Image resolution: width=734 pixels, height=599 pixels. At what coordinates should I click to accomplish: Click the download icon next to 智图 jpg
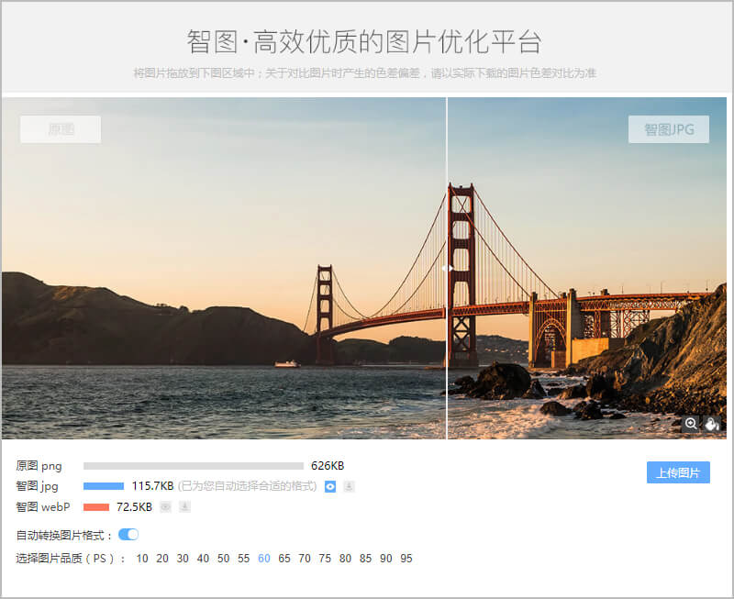pos(350,487)
